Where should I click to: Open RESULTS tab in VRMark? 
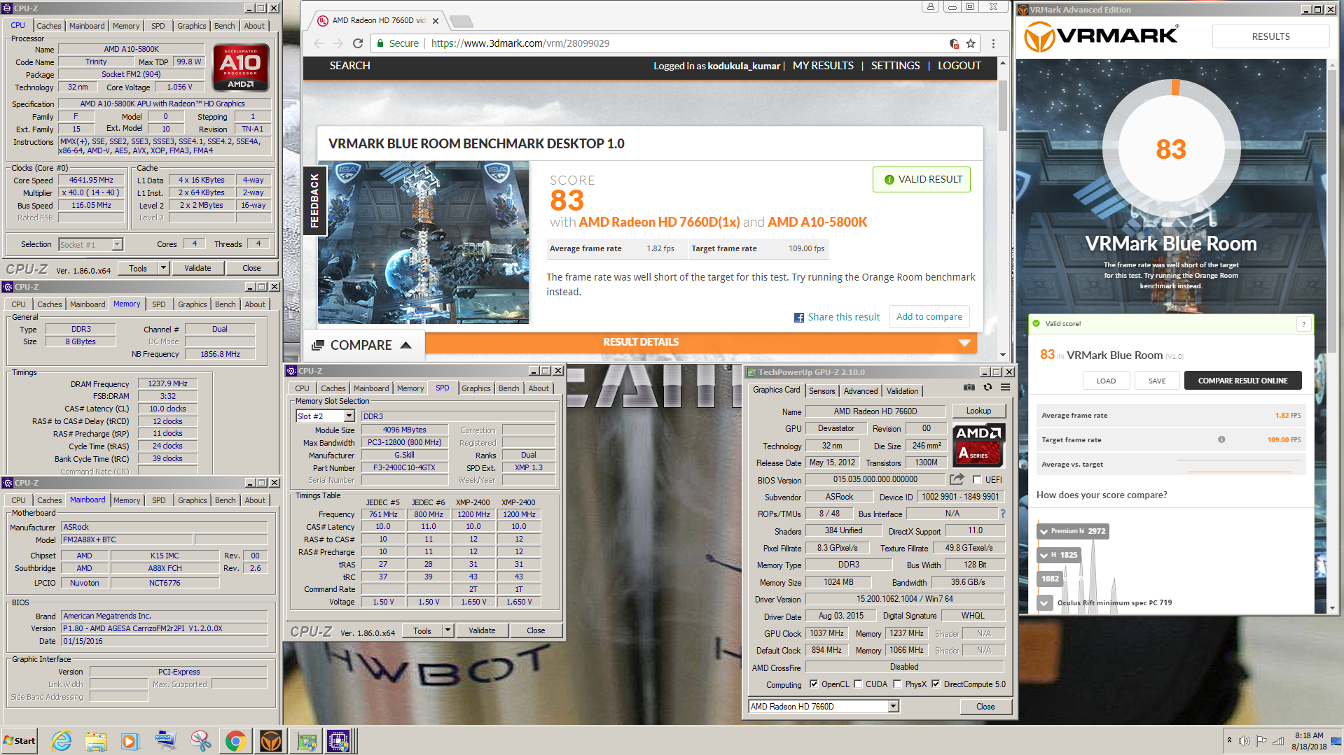click(x=1270, y=36)
